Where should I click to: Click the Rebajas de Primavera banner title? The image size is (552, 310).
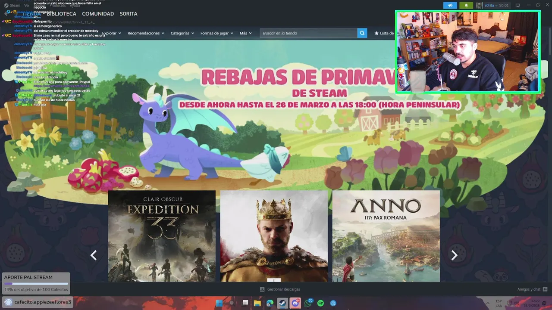(x=298, y=77)
